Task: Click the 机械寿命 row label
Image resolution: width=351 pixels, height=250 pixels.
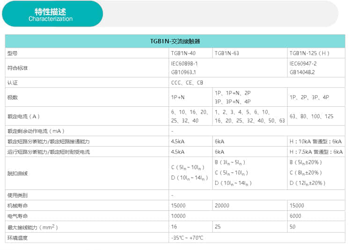Action: tap(17, 206)
